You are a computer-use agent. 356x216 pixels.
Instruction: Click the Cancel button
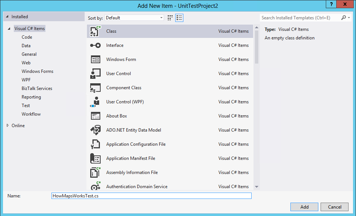pos(334,207)
